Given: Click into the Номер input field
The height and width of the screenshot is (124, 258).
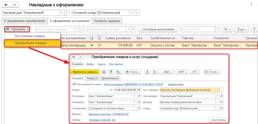Looking at the screenshot, I should (x=98, y=90).
